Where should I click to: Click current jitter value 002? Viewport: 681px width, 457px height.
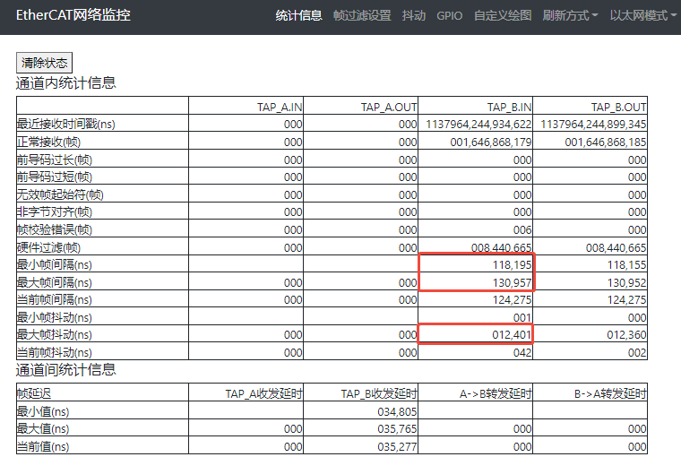click(637, 352)
